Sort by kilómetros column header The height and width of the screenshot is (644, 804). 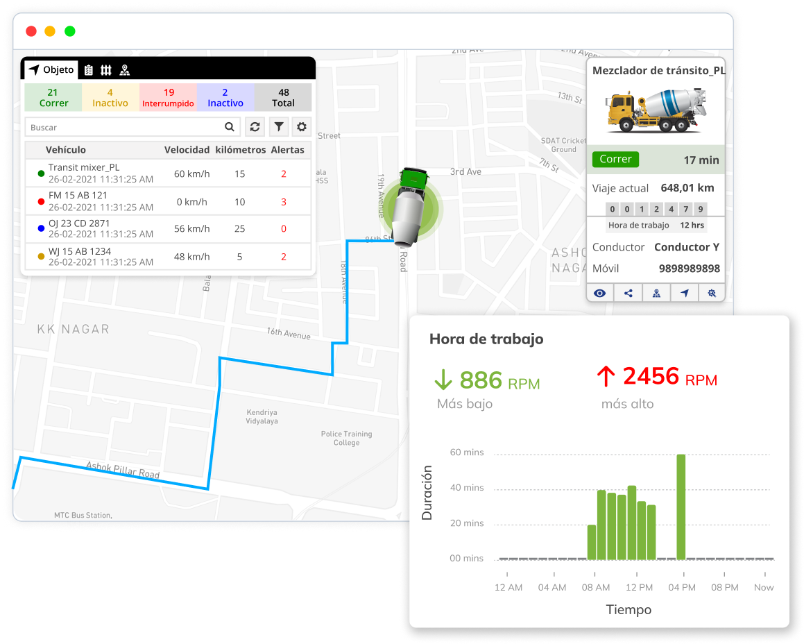[241, 150]
